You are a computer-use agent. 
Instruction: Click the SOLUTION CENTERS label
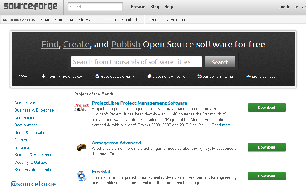click(x=19, y=20)
